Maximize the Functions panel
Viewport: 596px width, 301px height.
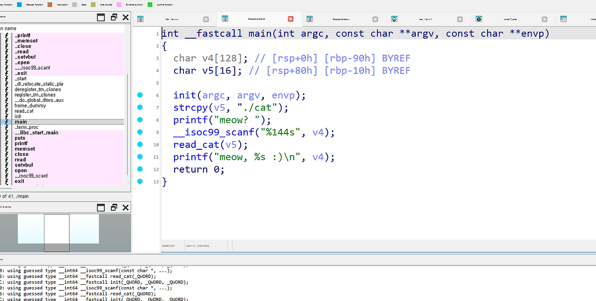pos(101,17)
